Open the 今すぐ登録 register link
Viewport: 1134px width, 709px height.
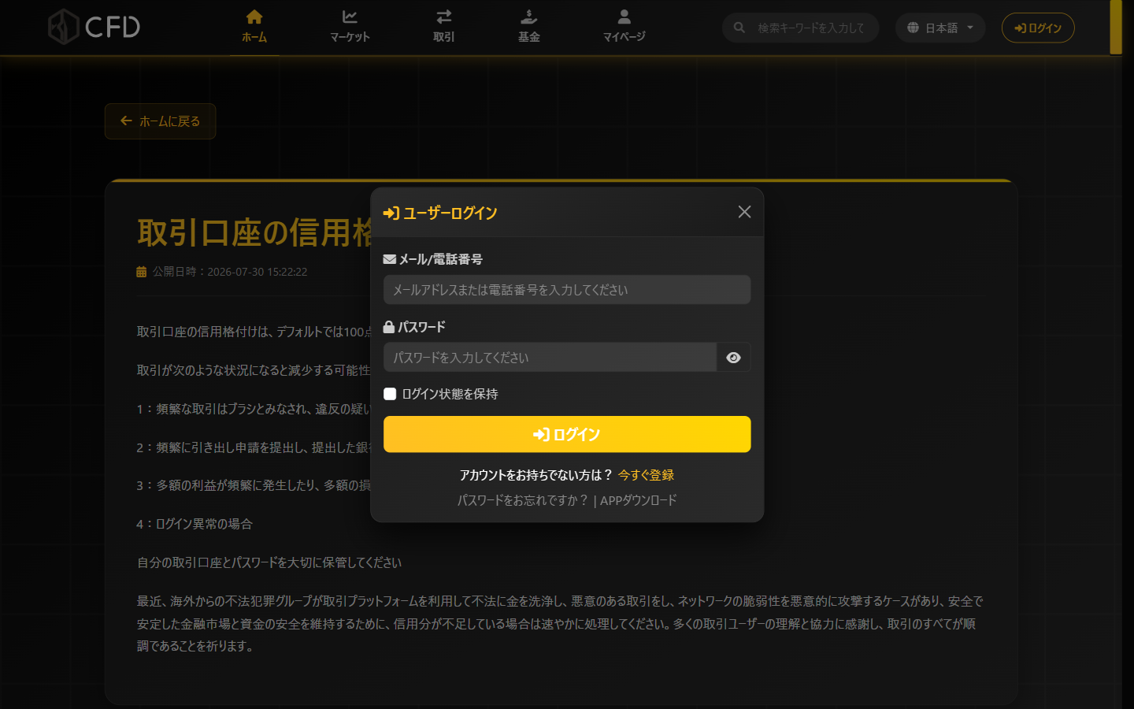coord(646,475)
